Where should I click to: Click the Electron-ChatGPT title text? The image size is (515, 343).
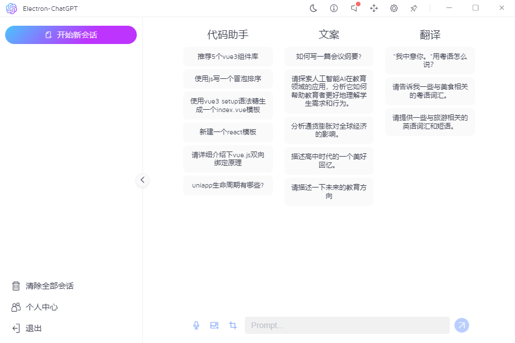[x=50, y=9]
